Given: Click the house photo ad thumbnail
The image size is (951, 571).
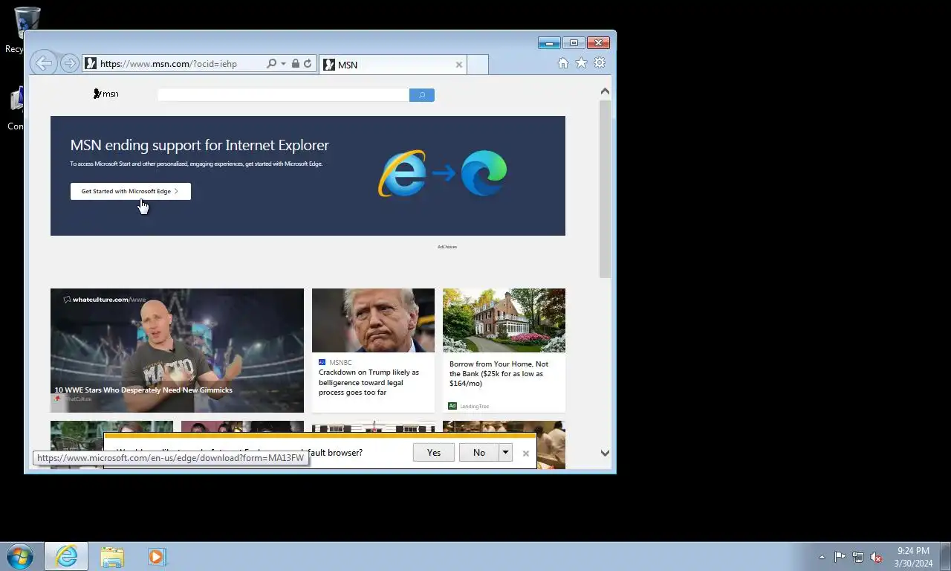Looking at the screenshot, I should [504, 320].
